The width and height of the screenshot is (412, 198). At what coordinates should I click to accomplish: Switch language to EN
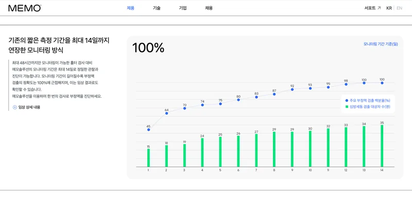[x=400, y=8]
